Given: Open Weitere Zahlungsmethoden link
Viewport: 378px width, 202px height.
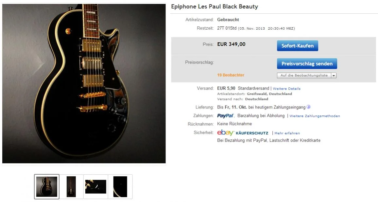Looking at the screenshot, I should coord(315,116).
